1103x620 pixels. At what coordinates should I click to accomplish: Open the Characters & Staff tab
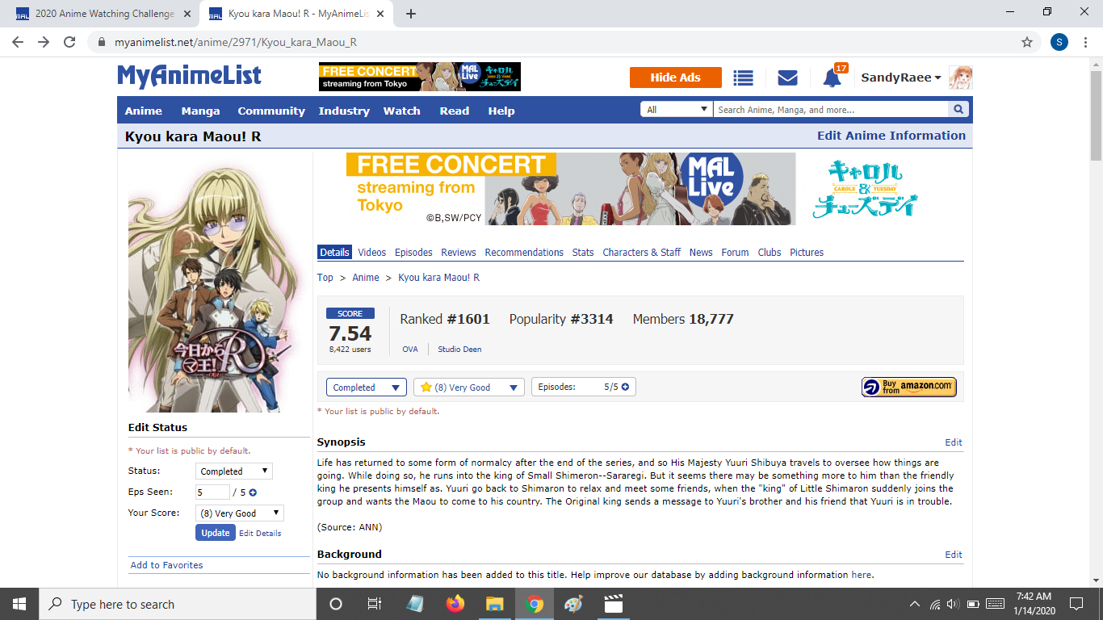click(x=641, y=253)
